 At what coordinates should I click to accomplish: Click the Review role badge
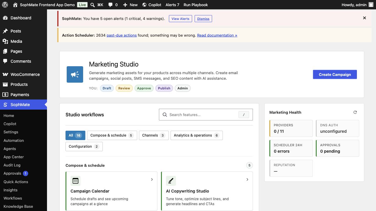[124, 88]
